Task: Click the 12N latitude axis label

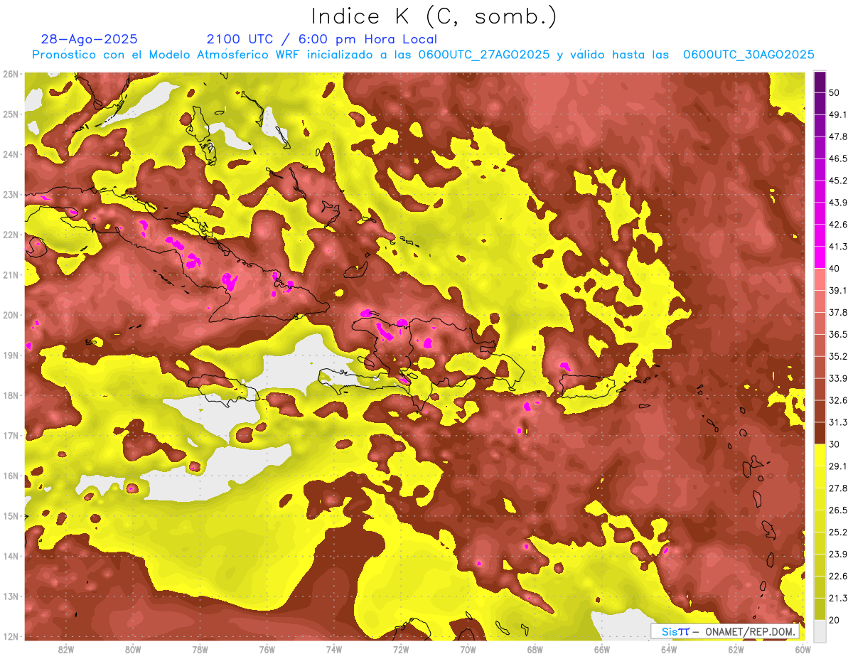Action: click(11, 636)
